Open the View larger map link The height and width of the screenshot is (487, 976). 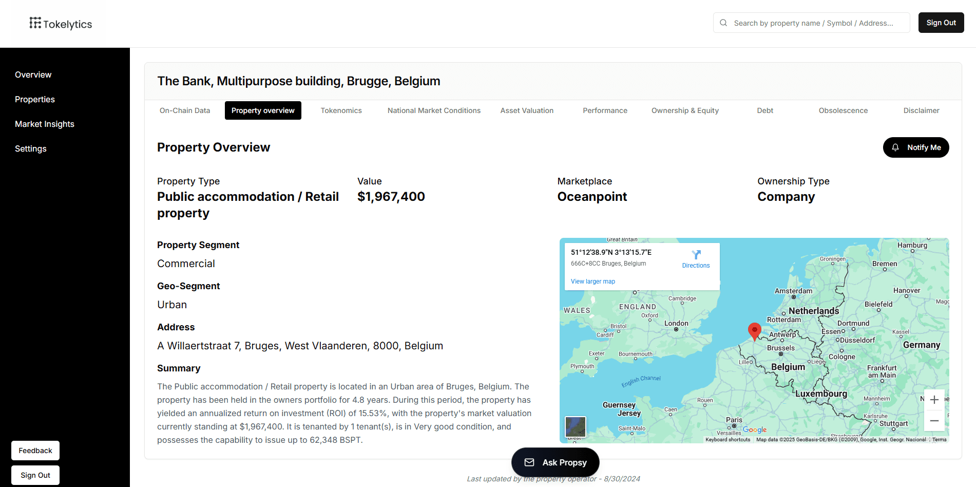592,281
